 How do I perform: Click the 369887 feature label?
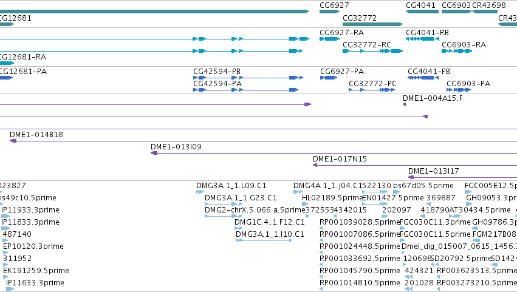[441, 198]
